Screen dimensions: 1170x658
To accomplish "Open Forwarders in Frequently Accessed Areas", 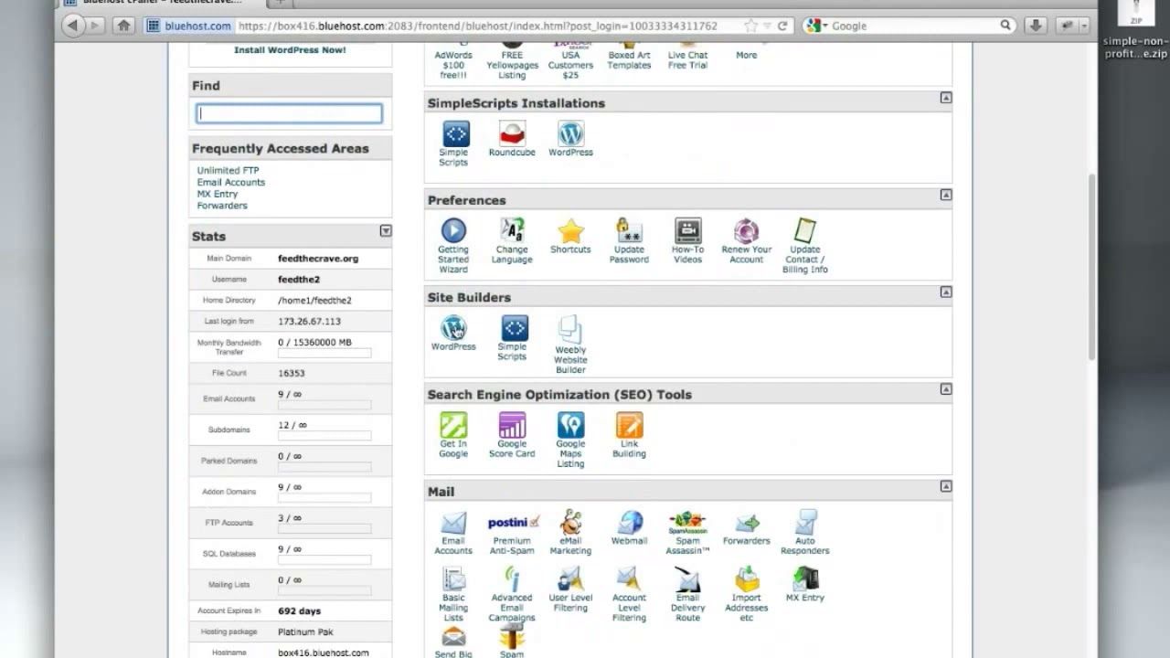I will (x=222, y=206).
